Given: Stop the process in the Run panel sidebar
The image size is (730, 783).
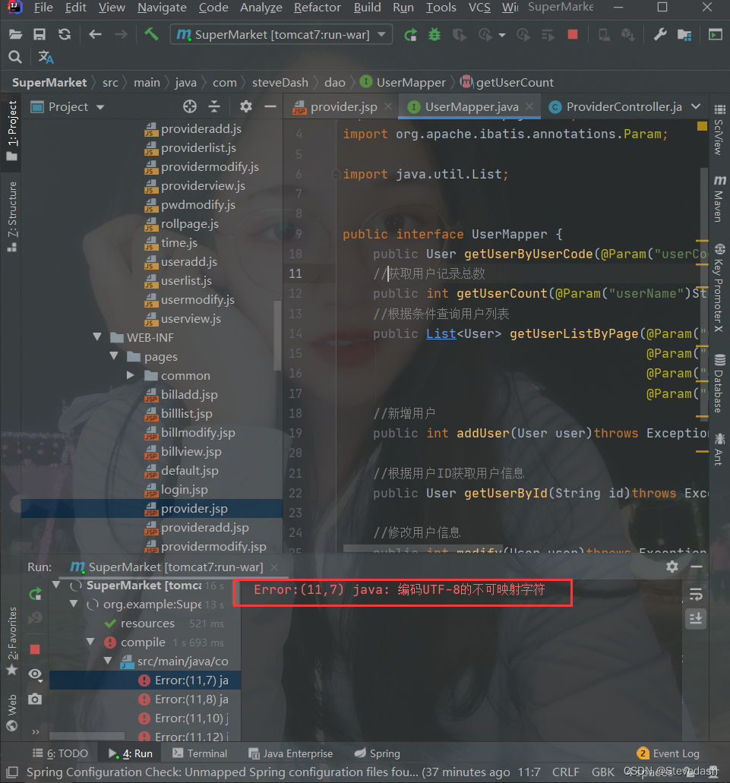Looking at the screenshot, I should click(x=35, y=649).
